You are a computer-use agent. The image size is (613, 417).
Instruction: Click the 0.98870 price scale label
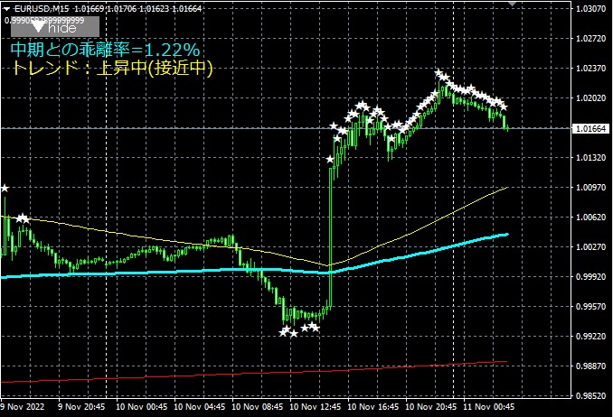pos(590,366)
